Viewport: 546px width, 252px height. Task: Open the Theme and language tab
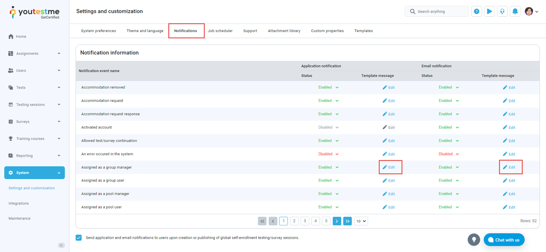click(145, 31)
